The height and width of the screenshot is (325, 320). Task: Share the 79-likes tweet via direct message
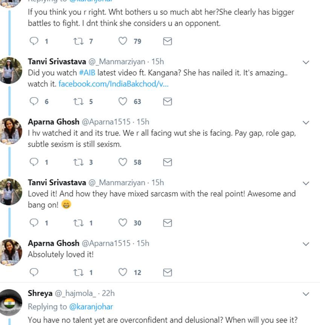pyautogui.click(x=168, y=41)
